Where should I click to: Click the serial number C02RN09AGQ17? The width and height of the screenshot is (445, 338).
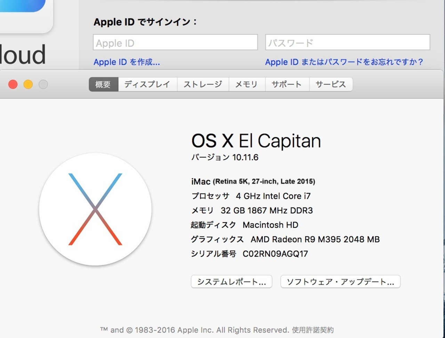point(275,254)
